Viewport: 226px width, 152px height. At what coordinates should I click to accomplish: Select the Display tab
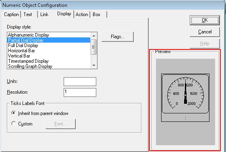(x=64, y=14)
